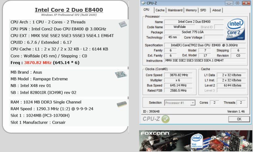Click the Threads count field
253x152 pixels.
[x=241, y=102]
